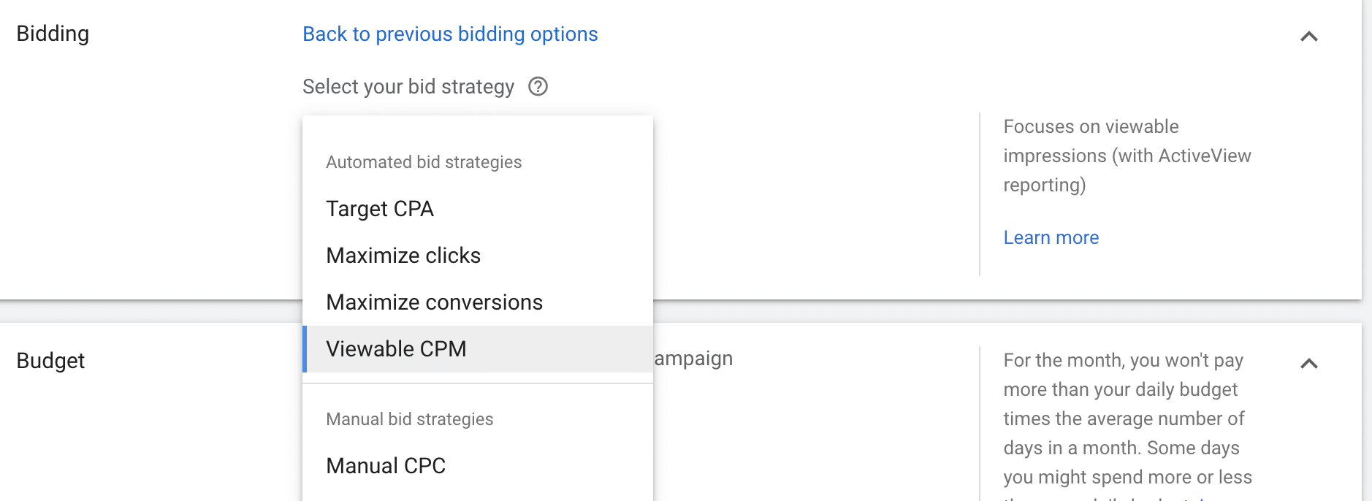The height and width of the screenshot is (501, 1372).
Task: Click Select your bid strategy label
Action: point(408,86)
